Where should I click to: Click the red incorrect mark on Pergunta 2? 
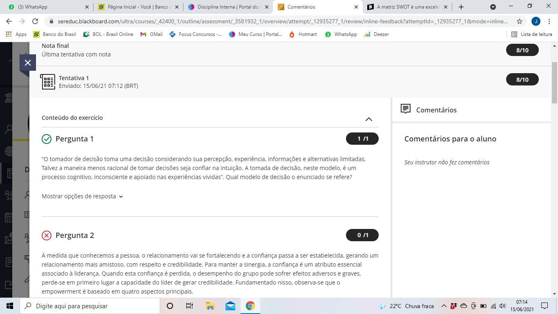click(47, 235)
